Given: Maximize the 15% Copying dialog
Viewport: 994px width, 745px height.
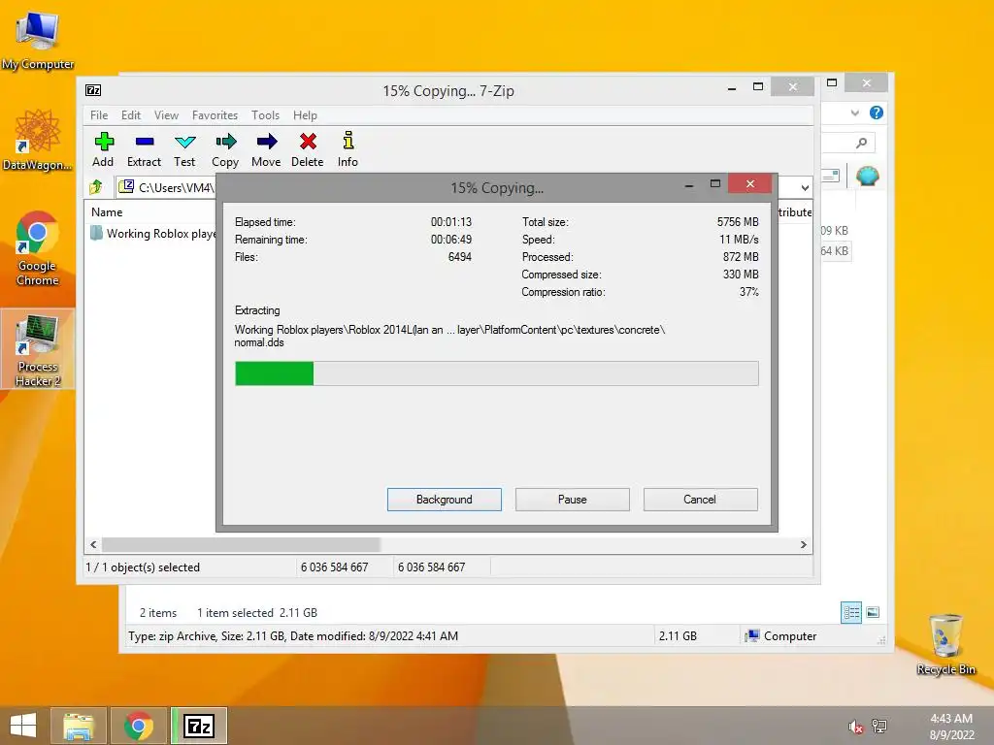Looking at the screenshot, I should pyautogui.click(x=715, y=183).
